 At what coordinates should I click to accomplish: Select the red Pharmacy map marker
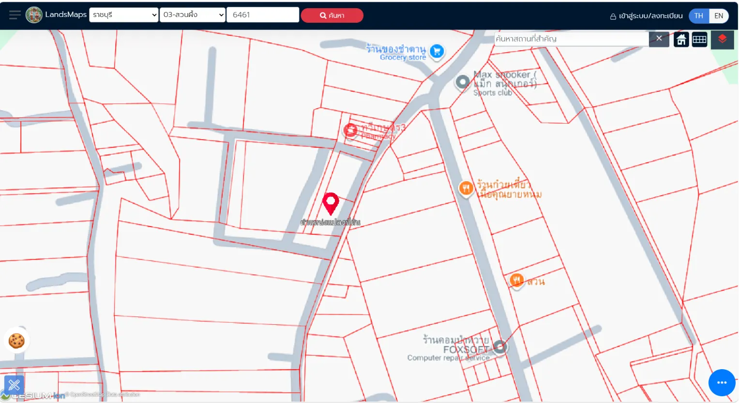click(x=350, y=130)
